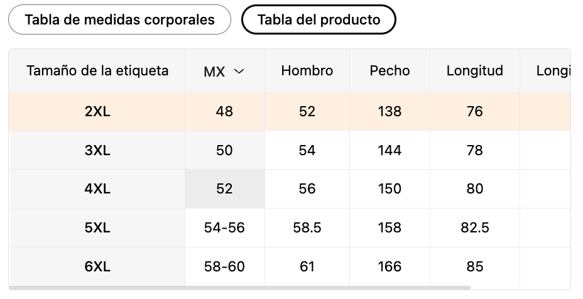Select the 4XL size row label
583x299 pixels.
pyautogui.click(x=97, y=189)
